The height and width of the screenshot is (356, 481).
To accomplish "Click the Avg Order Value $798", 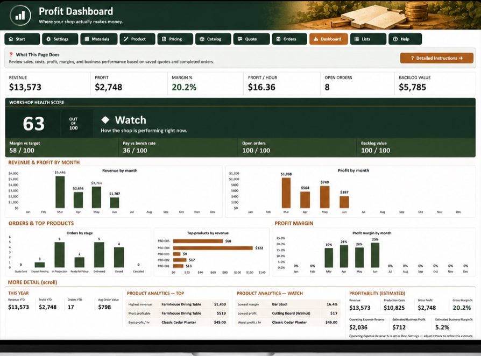I will (x=104, y=307).
